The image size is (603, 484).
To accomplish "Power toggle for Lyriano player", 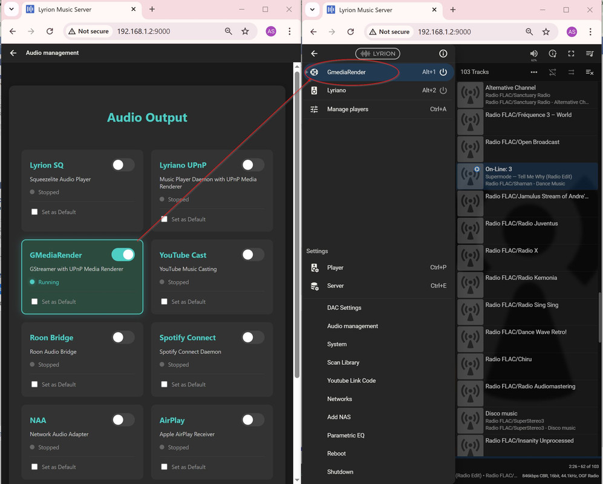I will pyautogui.click(x=443, y=90).
